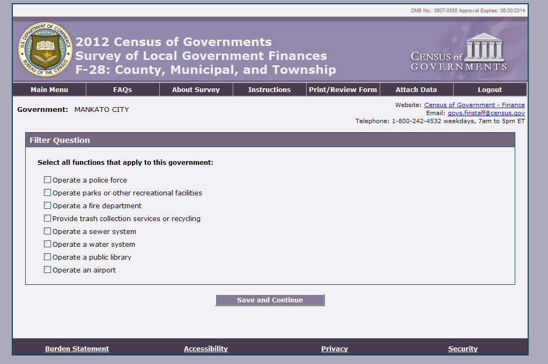This screenshot has height=364, width=548.
Task: Open the Attach Data menu item
Action: 416,89
